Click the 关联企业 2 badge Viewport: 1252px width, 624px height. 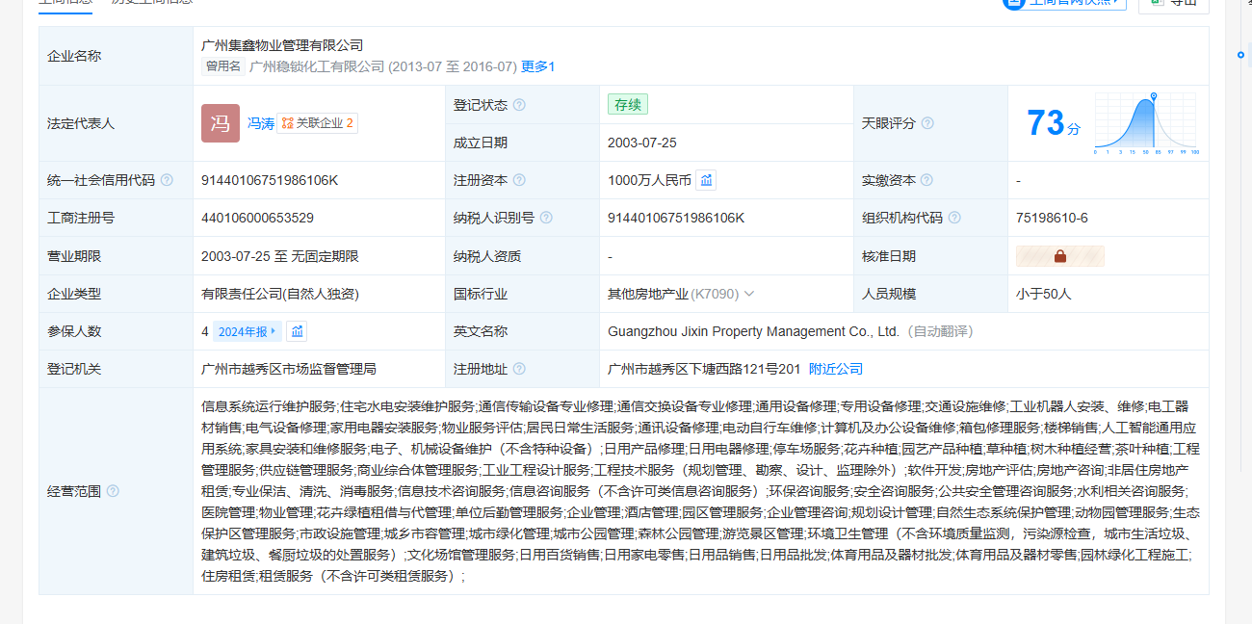point(318,123)
